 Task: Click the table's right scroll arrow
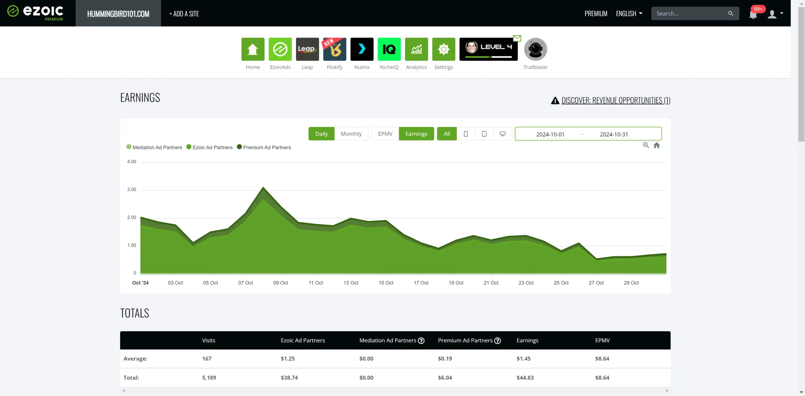coord(667,391)
